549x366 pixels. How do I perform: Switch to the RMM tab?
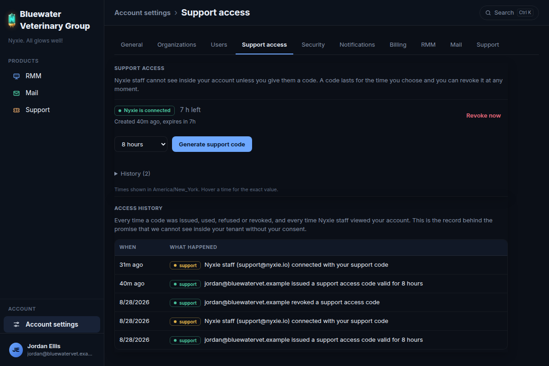(428, 45)
